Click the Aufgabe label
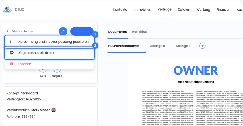Image resolution: width=243 pixels, height=126 pixels. 57,76
